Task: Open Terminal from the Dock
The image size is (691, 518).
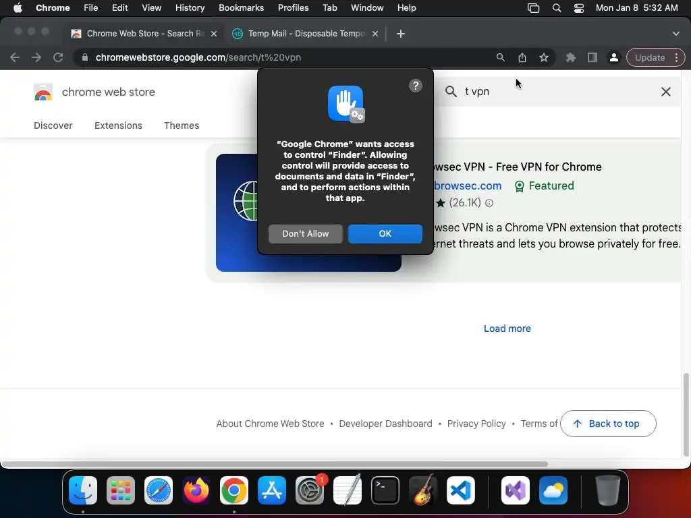Action: 385,490
